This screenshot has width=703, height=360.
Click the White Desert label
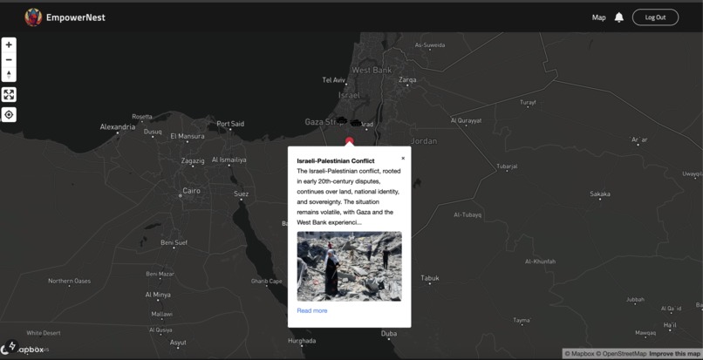[x=44, y=333]
